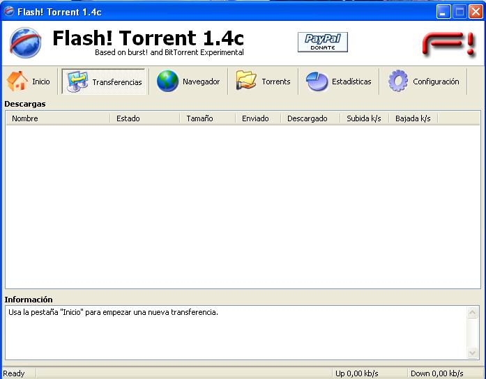
Task: Open the Navegador tab label
Action: point(201,82)
